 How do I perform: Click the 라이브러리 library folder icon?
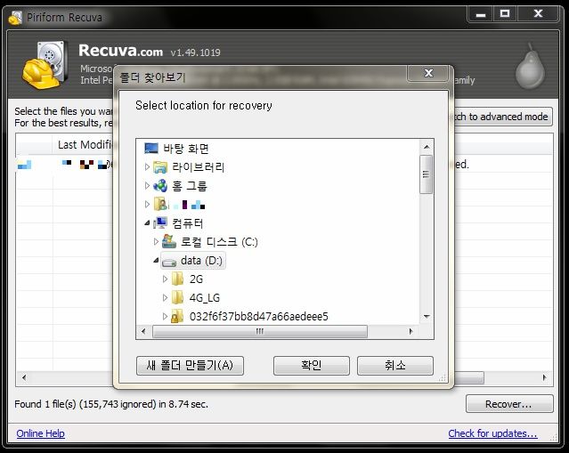(160, 167)
